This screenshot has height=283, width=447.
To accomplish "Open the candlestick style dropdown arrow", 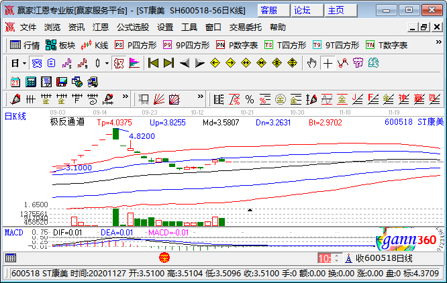I will coord(107,63).
